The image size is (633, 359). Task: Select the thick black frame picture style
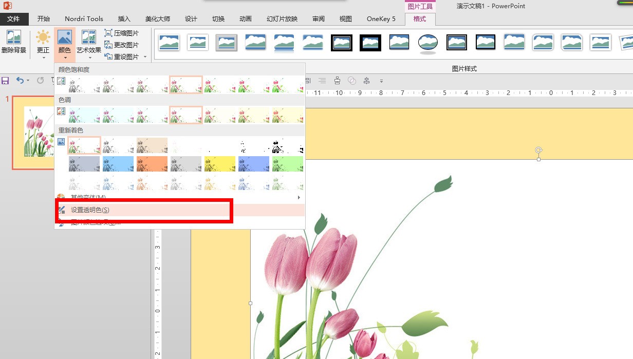(370, 43)
